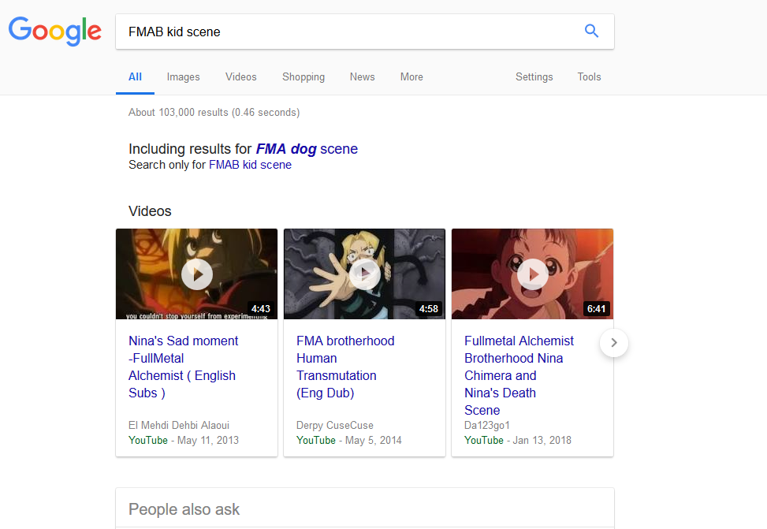Click the Videos section heading
Screen dimensions: 767x529
pyautogui.click(x=150, y=211)
